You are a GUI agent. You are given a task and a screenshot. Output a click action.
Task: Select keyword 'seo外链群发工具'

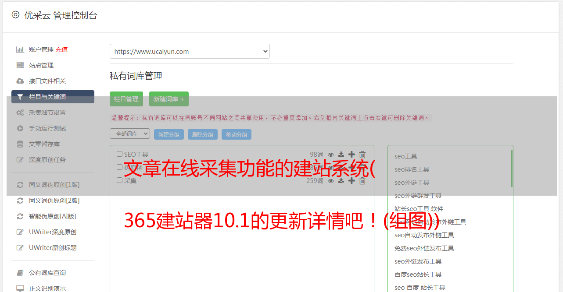[x=418, y=196]
